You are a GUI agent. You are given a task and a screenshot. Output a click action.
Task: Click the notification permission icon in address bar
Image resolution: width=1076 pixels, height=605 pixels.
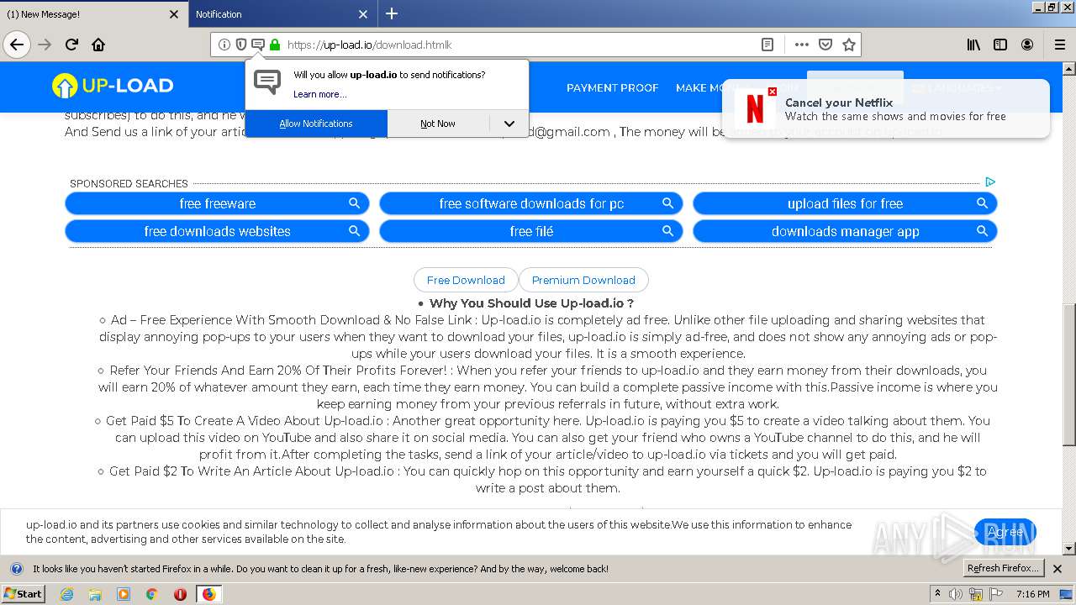point(258,45)
